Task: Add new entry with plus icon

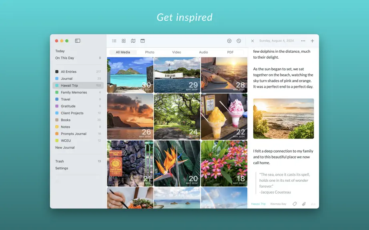Action: [x=312, y=41]
